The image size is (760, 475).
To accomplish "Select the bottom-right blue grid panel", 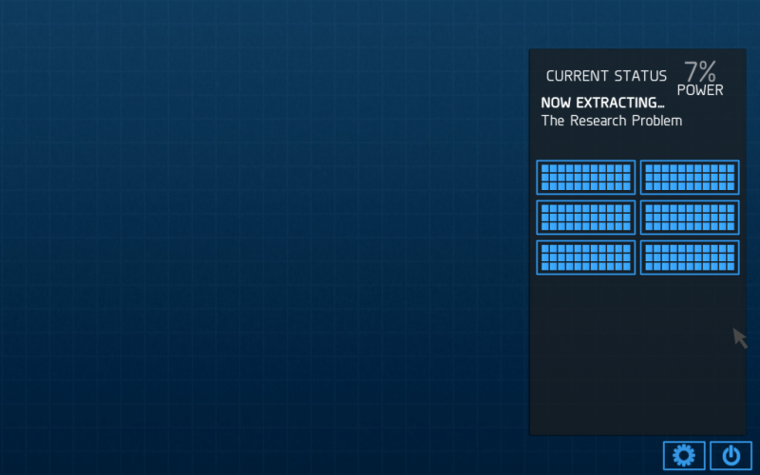I will tap(690, 257).
